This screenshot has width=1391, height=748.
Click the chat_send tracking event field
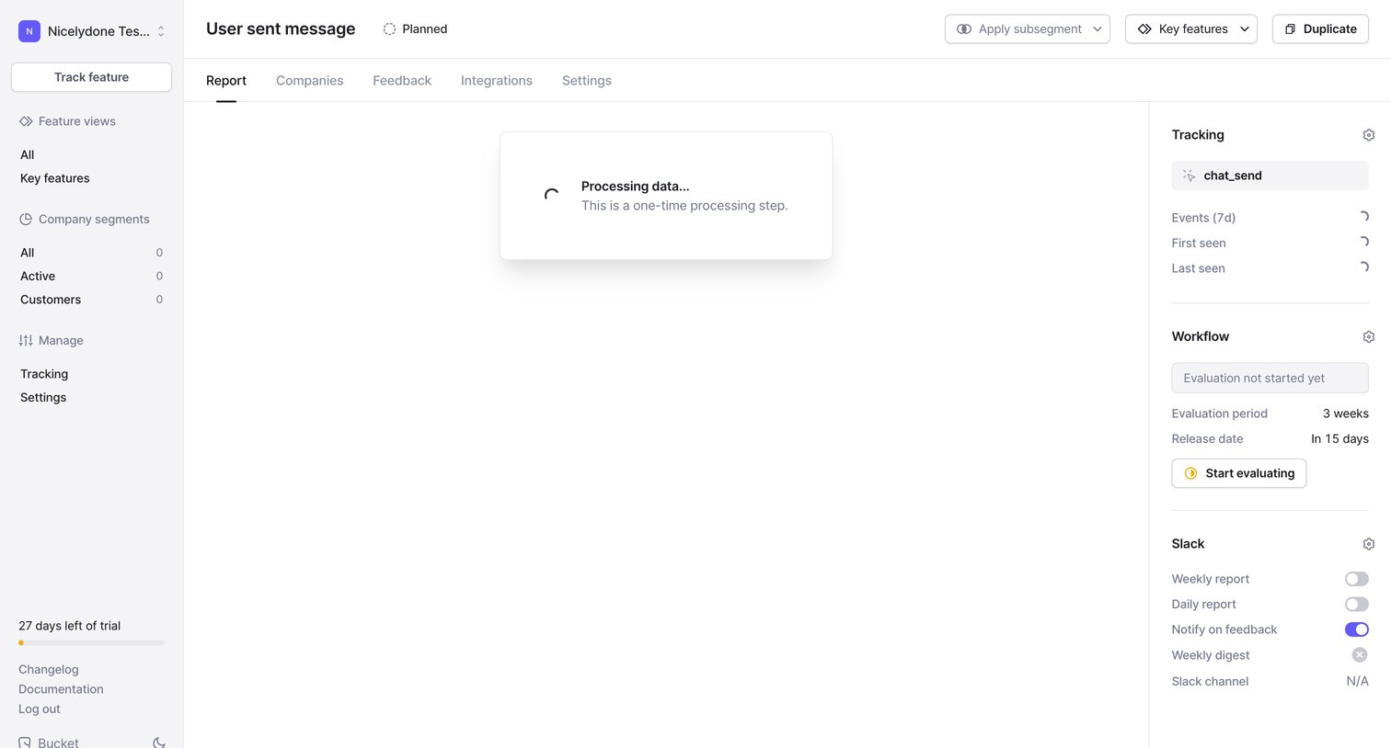[1270, 176]
